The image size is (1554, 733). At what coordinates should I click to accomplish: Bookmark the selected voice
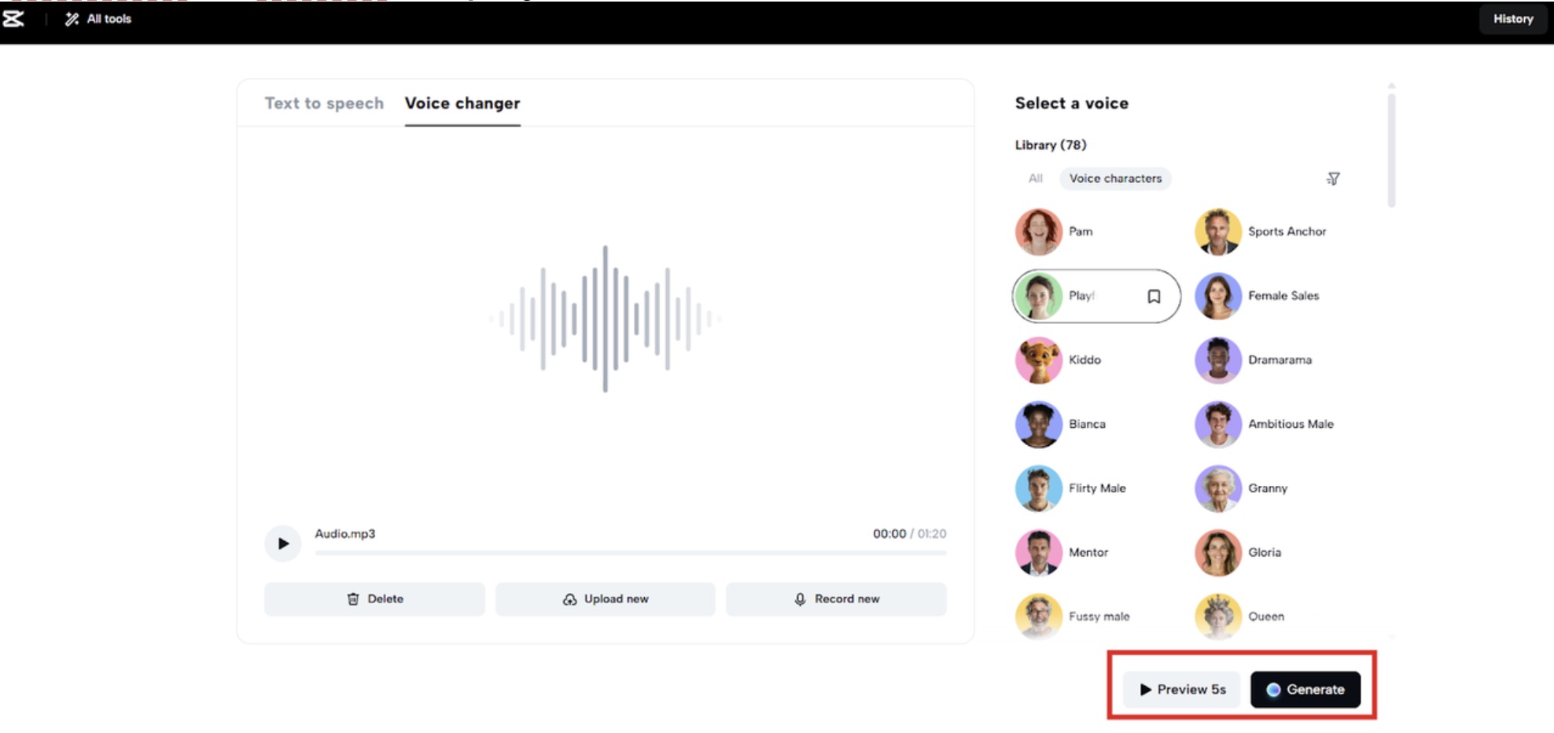coord(1154,297)
